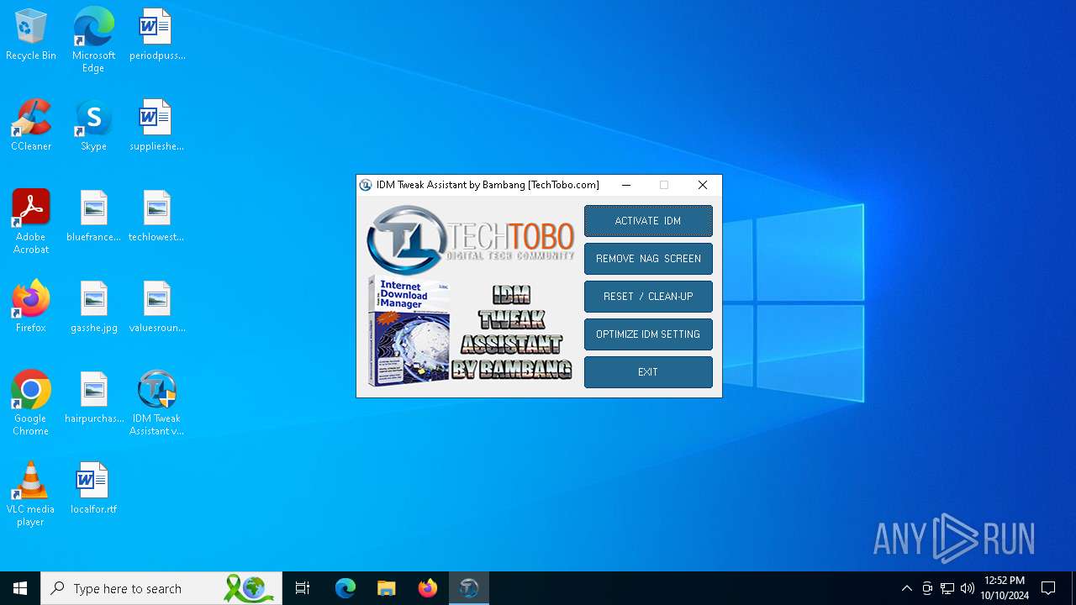Select the Firefox desktop shortcut
The image size is (1076, 605).
coord(31,308)
